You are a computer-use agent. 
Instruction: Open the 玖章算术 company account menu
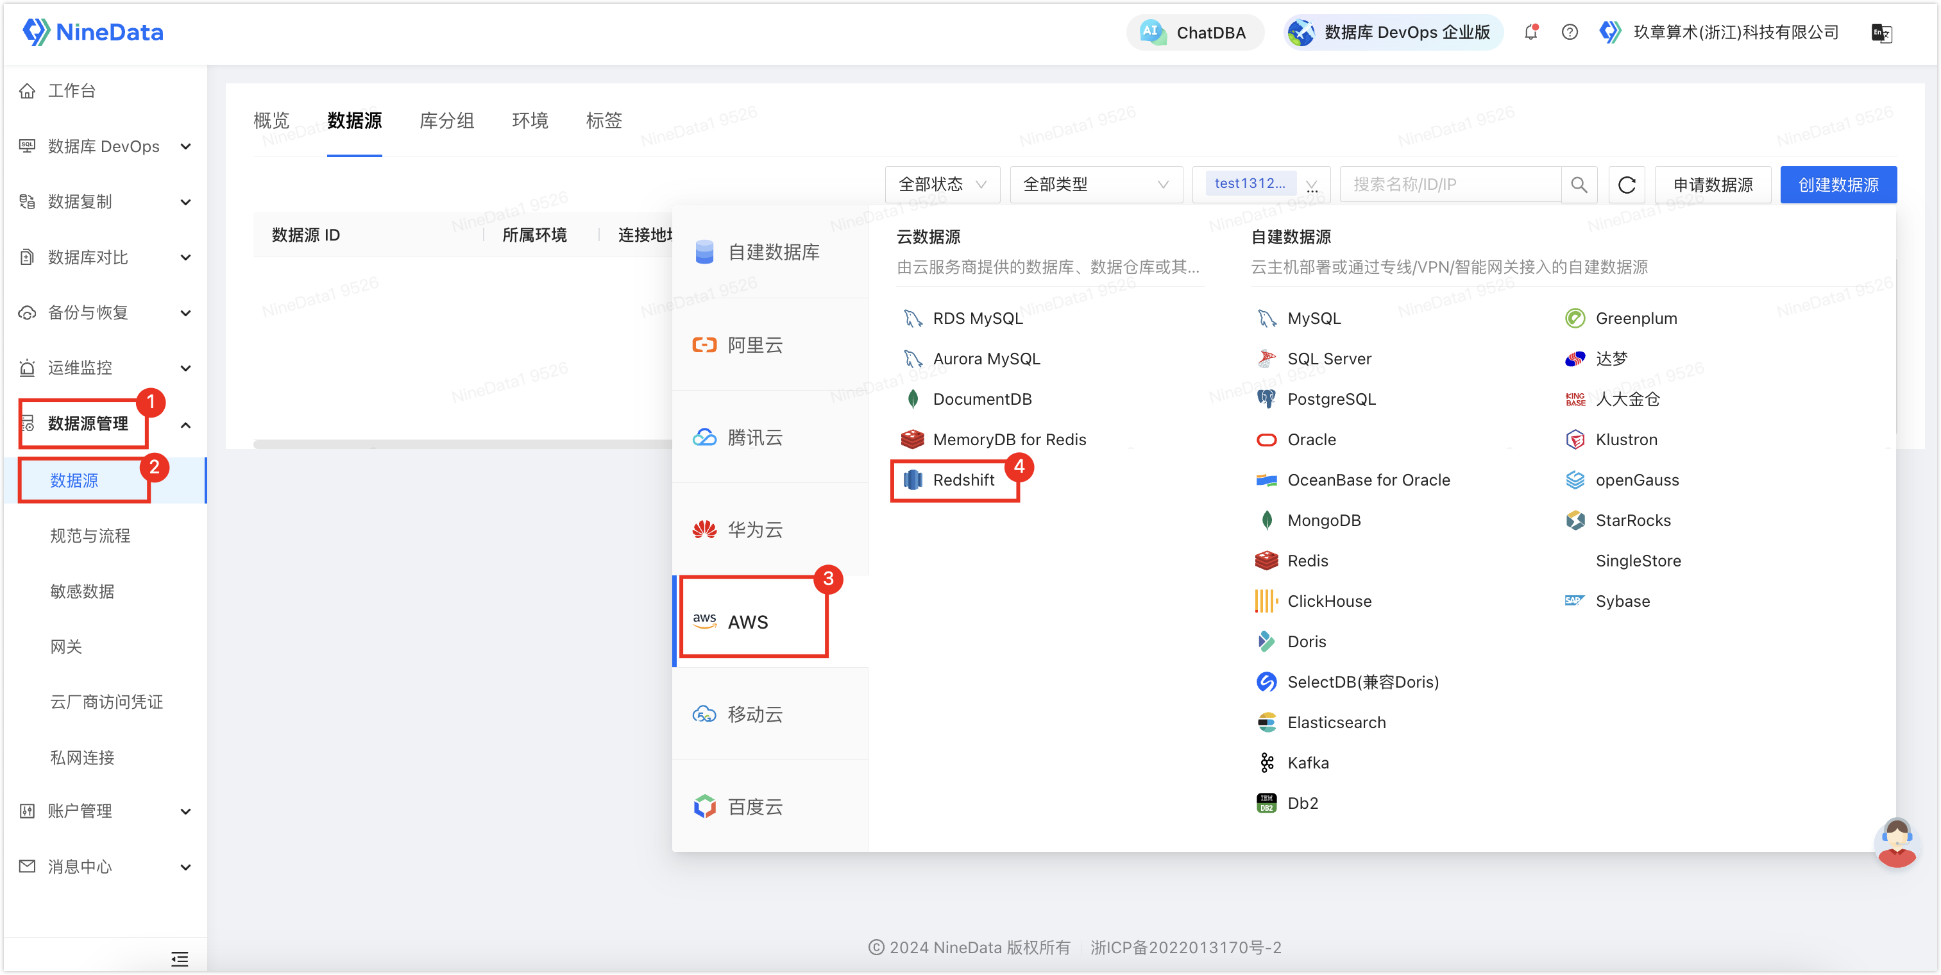pyautogui.click(x=1721, y=33)
